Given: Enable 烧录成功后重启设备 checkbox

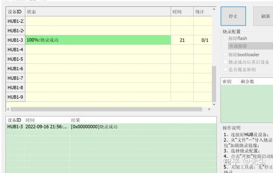Looking at the screenshot, I should 226,62.
